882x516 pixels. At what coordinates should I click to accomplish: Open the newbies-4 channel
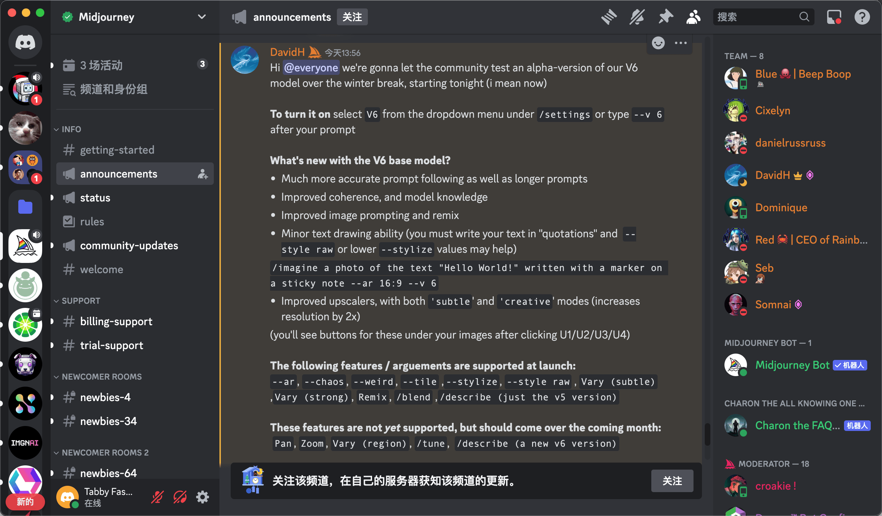tap(135, 398)
